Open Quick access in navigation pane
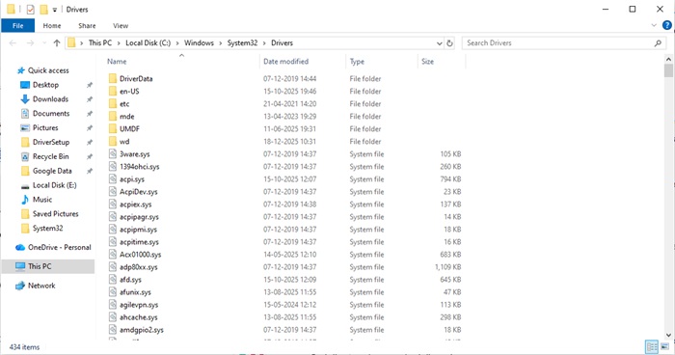 [x=48, y=70]
